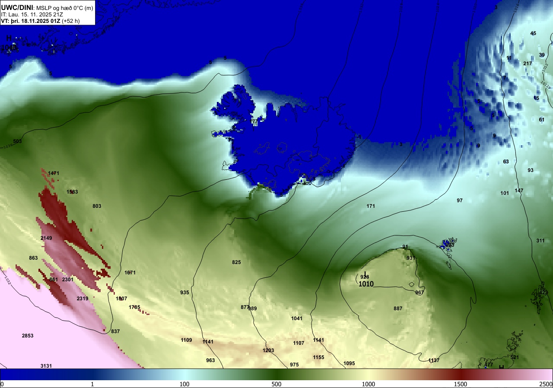The image size is (553, 388).
Task: Click the map value 803
Action: (x=97, y=206)
